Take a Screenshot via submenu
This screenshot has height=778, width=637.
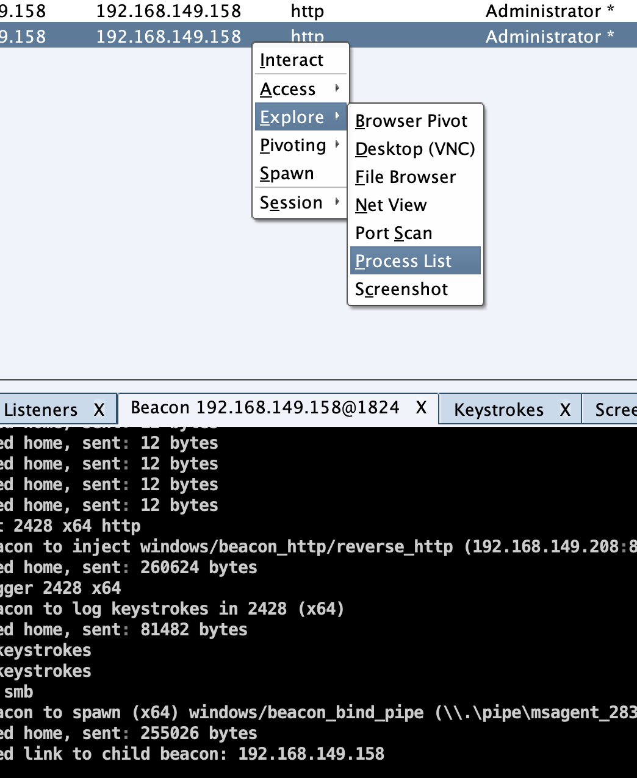(x=416, y=289)
